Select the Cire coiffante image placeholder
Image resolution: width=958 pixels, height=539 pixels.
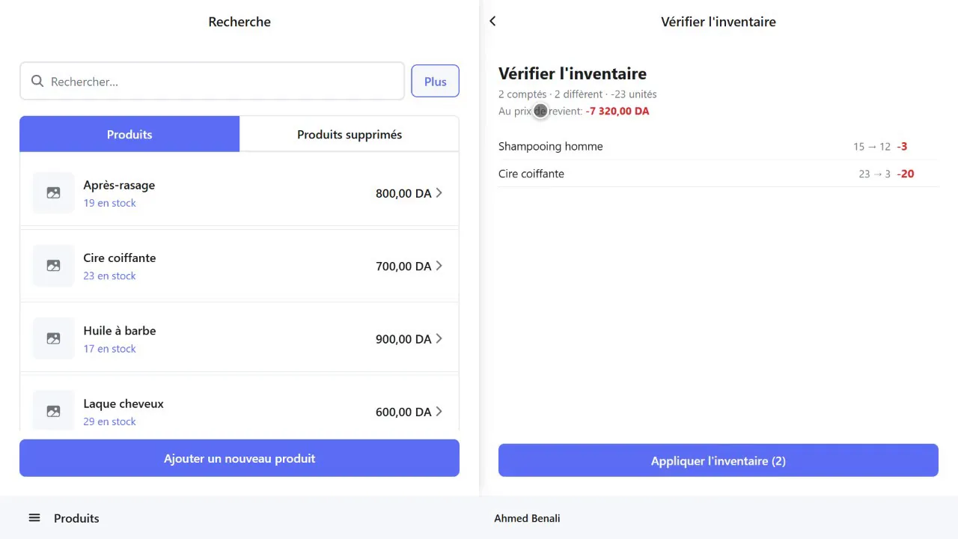pyautogui.click(x=53, y=266)
